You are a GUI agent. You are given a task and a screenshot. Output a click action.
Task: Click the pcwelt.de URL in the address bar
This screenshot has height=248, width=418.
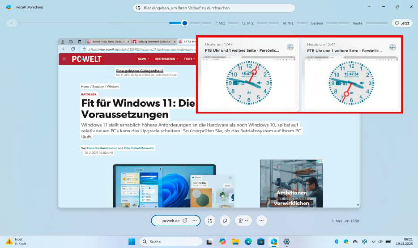[x=142, y=49]
